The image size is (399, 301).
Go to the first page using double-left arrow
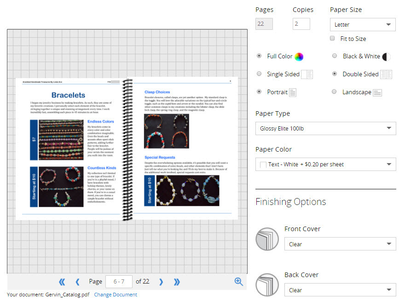coord(62,282)
